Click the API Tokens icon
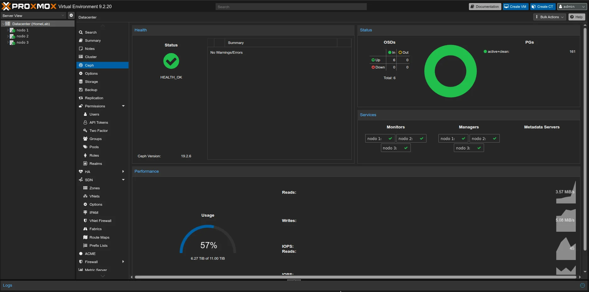589x292 pixels. tap(85, 122)
